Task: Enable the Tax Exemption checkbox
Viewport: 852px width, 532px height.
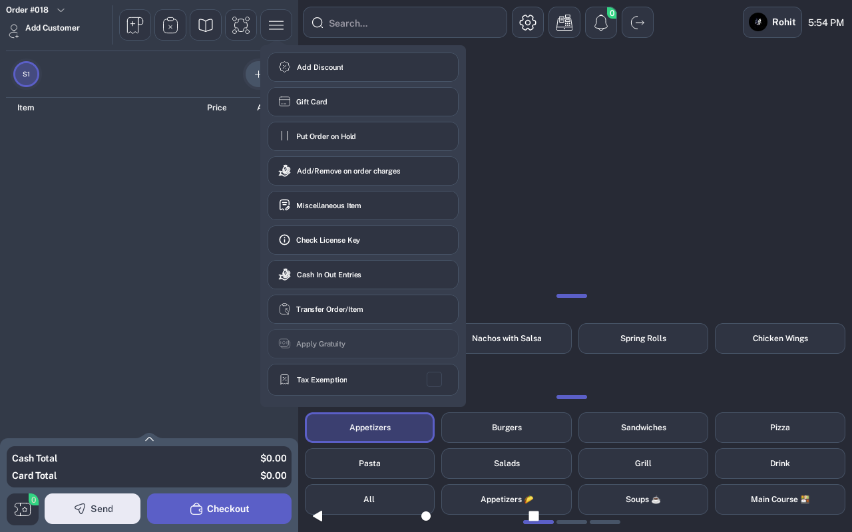Action: tap(434, 380)
